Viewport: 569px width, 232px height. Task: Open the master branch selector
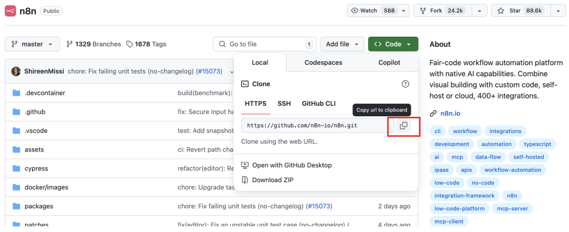click(x=32, y=44)
